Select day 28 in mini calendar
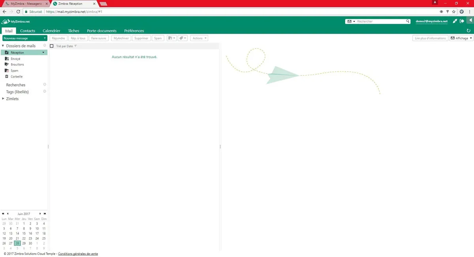Viewport: 474px width, 257px height. pyautogui.click(x=17, y=243)
